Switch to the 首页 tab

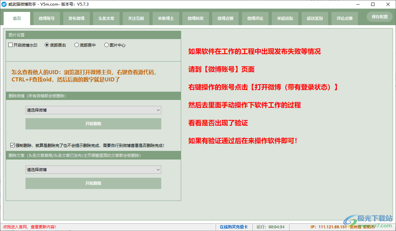click(x=17, y=19)
